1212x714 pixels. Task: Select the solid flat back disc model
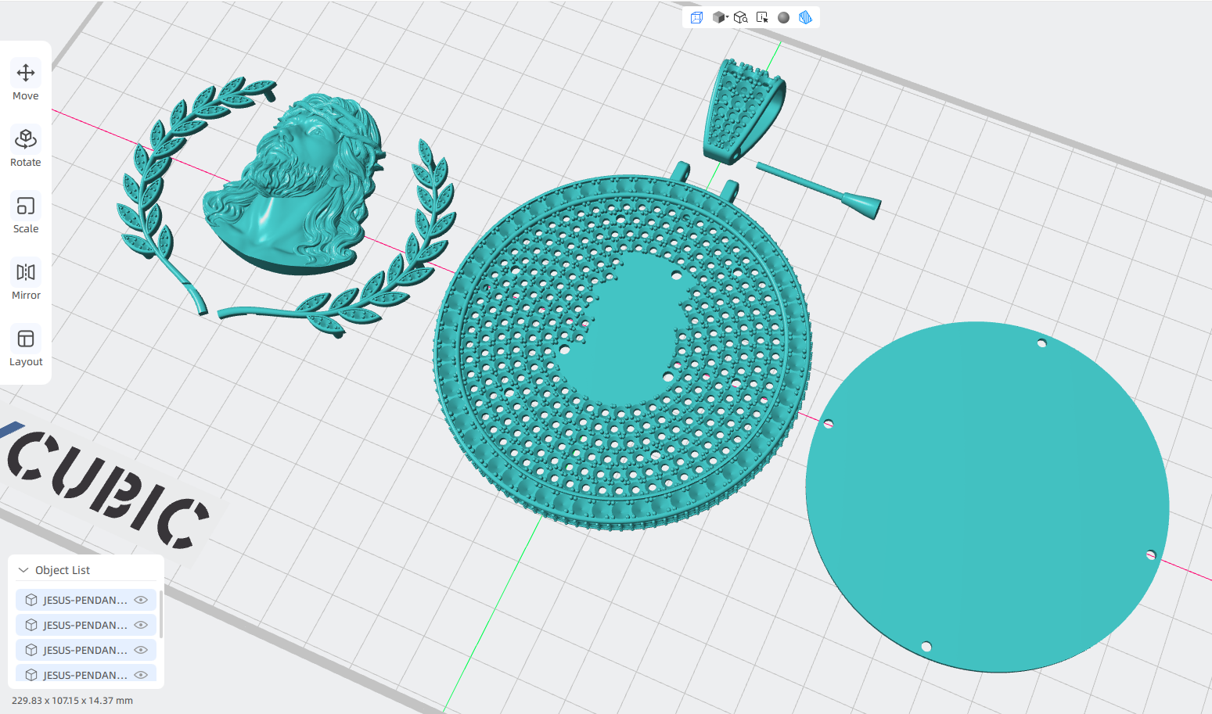click(x=987, y=497)
